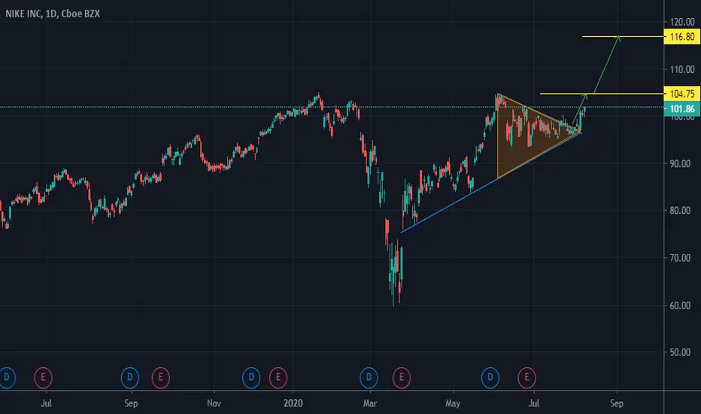Click the Mar label on the time axis
The height and width of the screenshot is (414, 701).
click(370, 403)
